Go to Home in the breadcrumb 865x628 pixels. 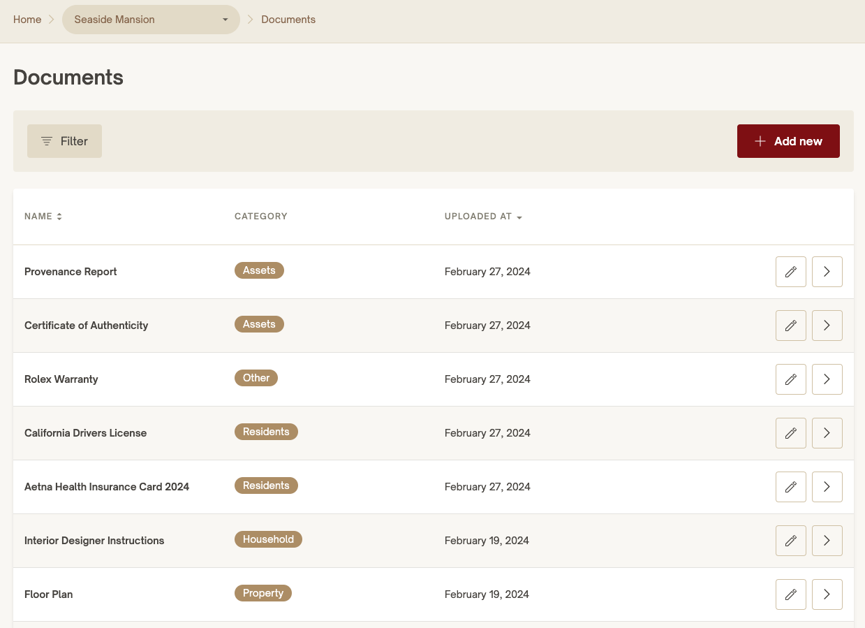(27, 20)
